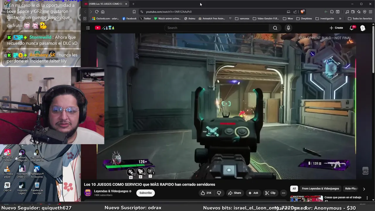Launch TikTok LIVE Studio desktop shortcut
The height and width of the screenshot is (211, 375).
point(7,156)
